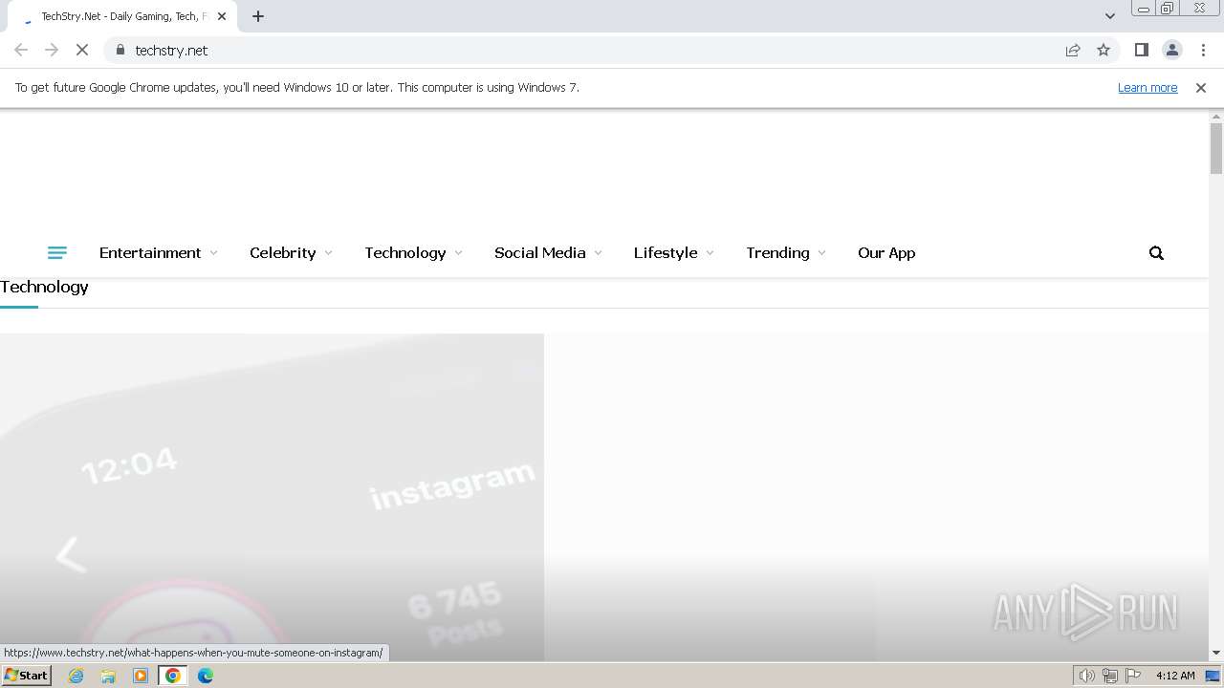This screenshot has width=1224, height=688.
Task: Open the Technology menu
Action: pos(405,253)
